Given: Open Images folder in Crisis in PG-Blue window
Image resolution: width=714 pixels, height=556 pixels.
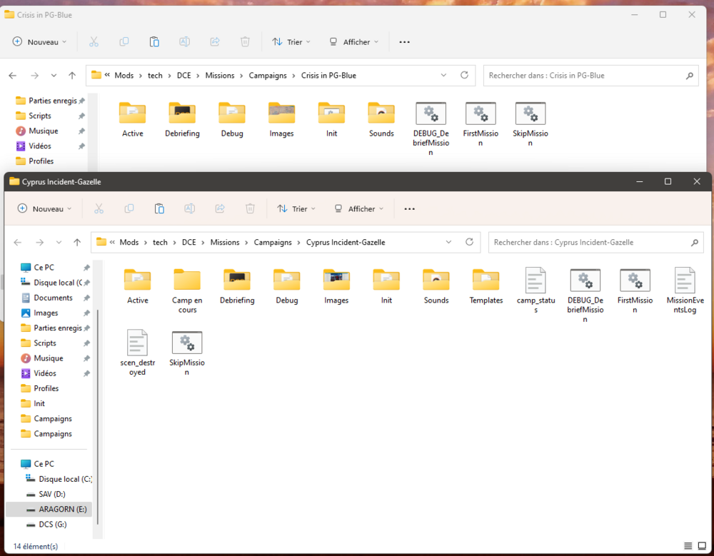Looking at the screenshot, I should [281, 119].
